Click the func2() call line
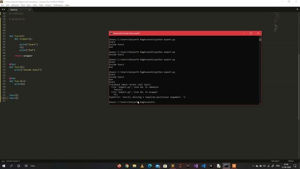 coord(14,95)
